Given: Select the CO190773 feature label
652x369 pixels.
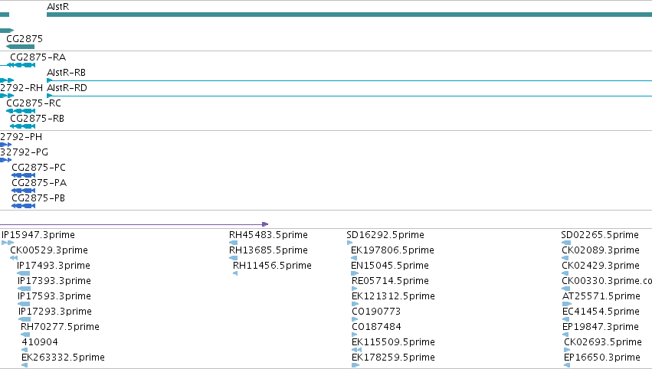Looking at the screenshot, I should coord(376,312).
